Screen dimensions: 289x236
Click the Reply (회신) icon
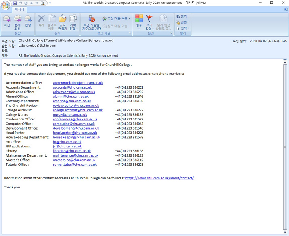click(6, 21)
